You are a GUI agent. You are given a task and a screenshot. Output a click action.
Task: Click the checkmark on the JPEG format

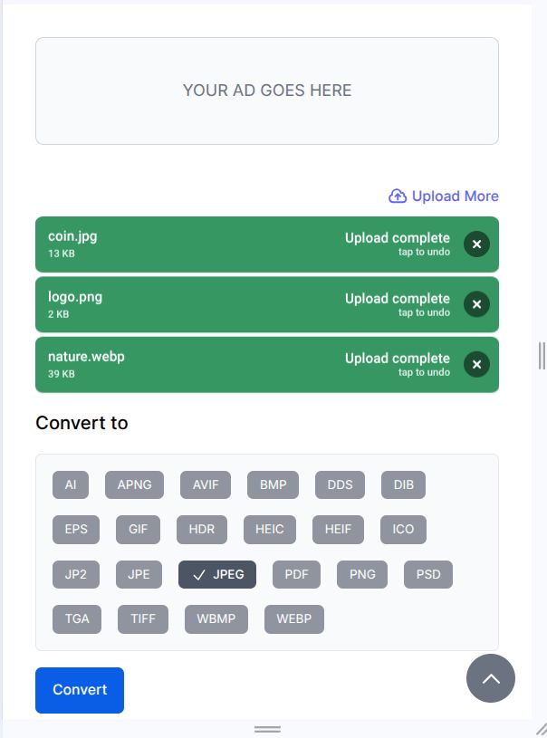pyautogui.click(x=199, y=575)
